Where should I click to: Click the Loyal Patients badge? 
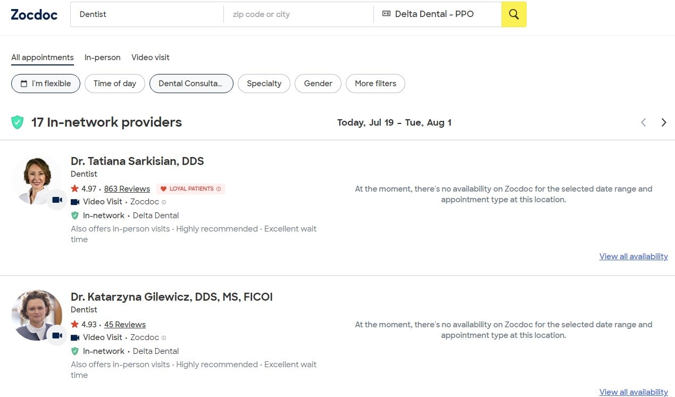pyautogui.click(x=190, y=189)
